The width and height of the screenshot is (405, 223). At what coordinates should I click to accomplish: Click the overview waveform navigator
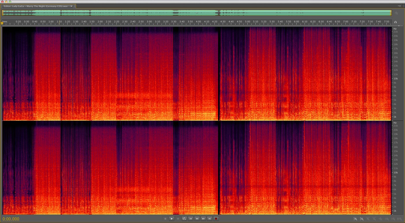click(197, 13)
